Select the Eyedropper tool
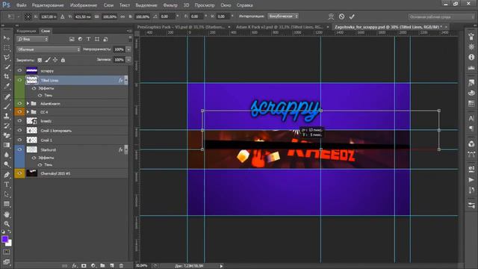This screenshot has width=478, height=269. [7, 86]
